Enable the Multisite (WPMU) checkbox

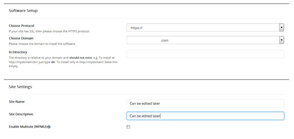click(x=128, y=127)
